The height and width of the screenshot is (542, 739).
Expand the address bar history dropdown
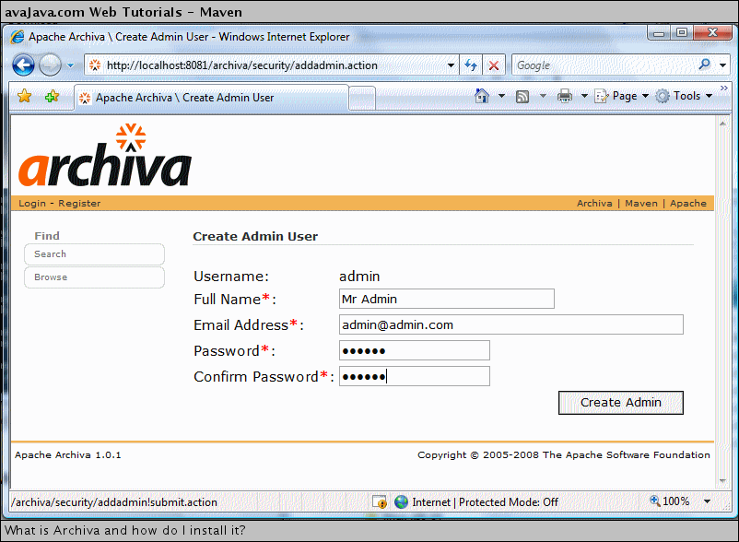tap(451, 65)
